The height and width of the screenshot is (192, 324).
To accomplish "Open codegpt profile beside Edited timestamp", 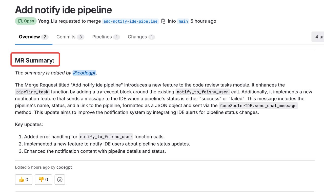I will pos(64,167).
